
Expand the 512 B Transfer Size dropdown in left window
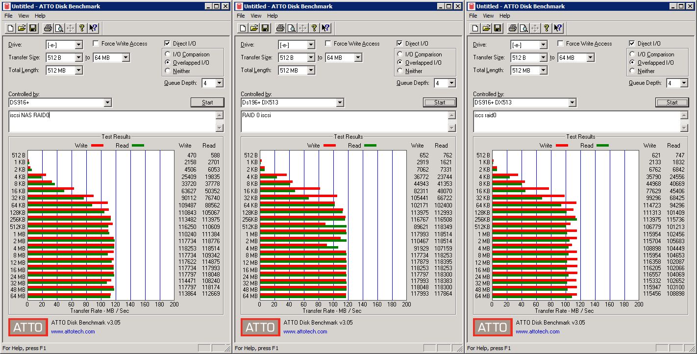[x=78, y=58]
